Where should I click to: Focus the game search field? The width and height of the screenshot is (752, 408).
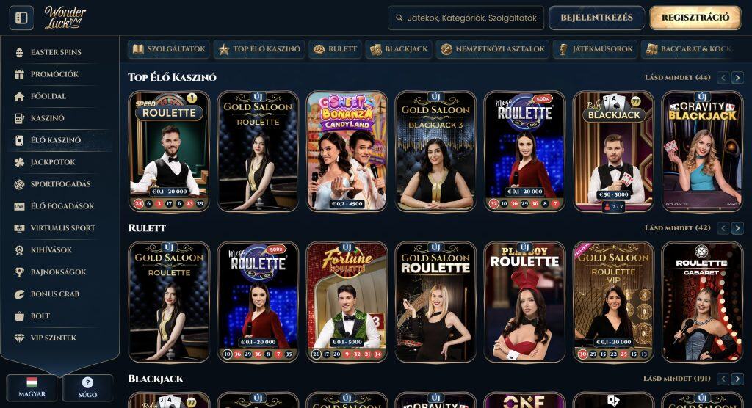coord(466,18)
